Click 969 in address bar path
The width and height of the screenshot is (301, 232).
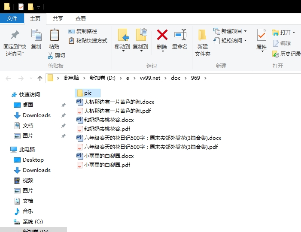[195, 78]
